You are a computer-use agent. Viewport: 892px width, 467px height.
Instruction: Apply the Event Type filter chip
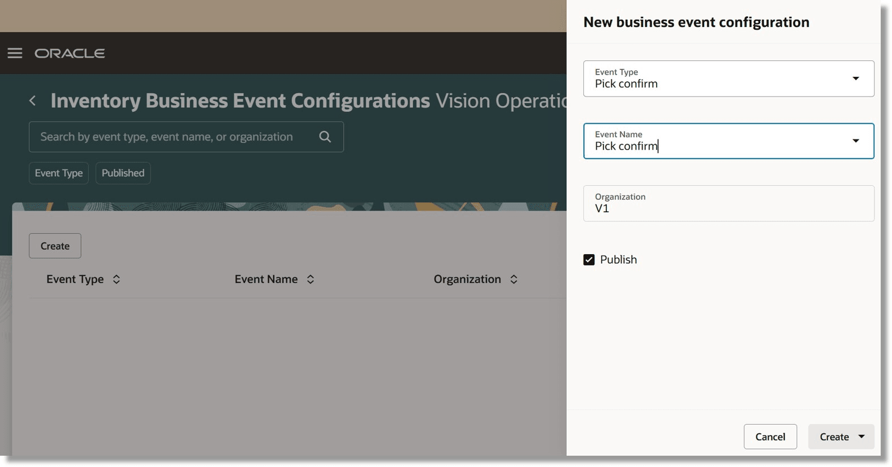[59, 173]
